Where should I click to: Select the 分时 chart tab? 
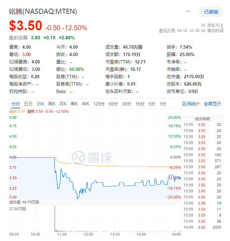[15, 104]
